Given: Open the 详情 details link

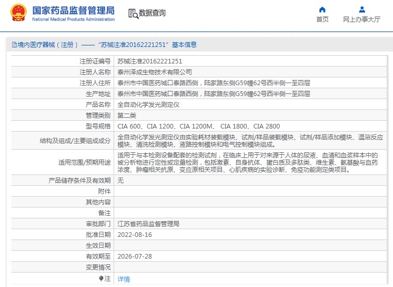Looking at the screenshot, I should pos(124,279).
